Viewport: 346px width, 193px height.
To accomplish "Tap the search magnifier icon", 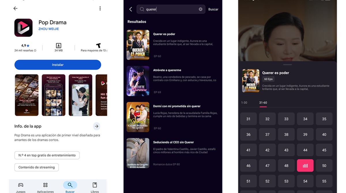I will [142, 9].
